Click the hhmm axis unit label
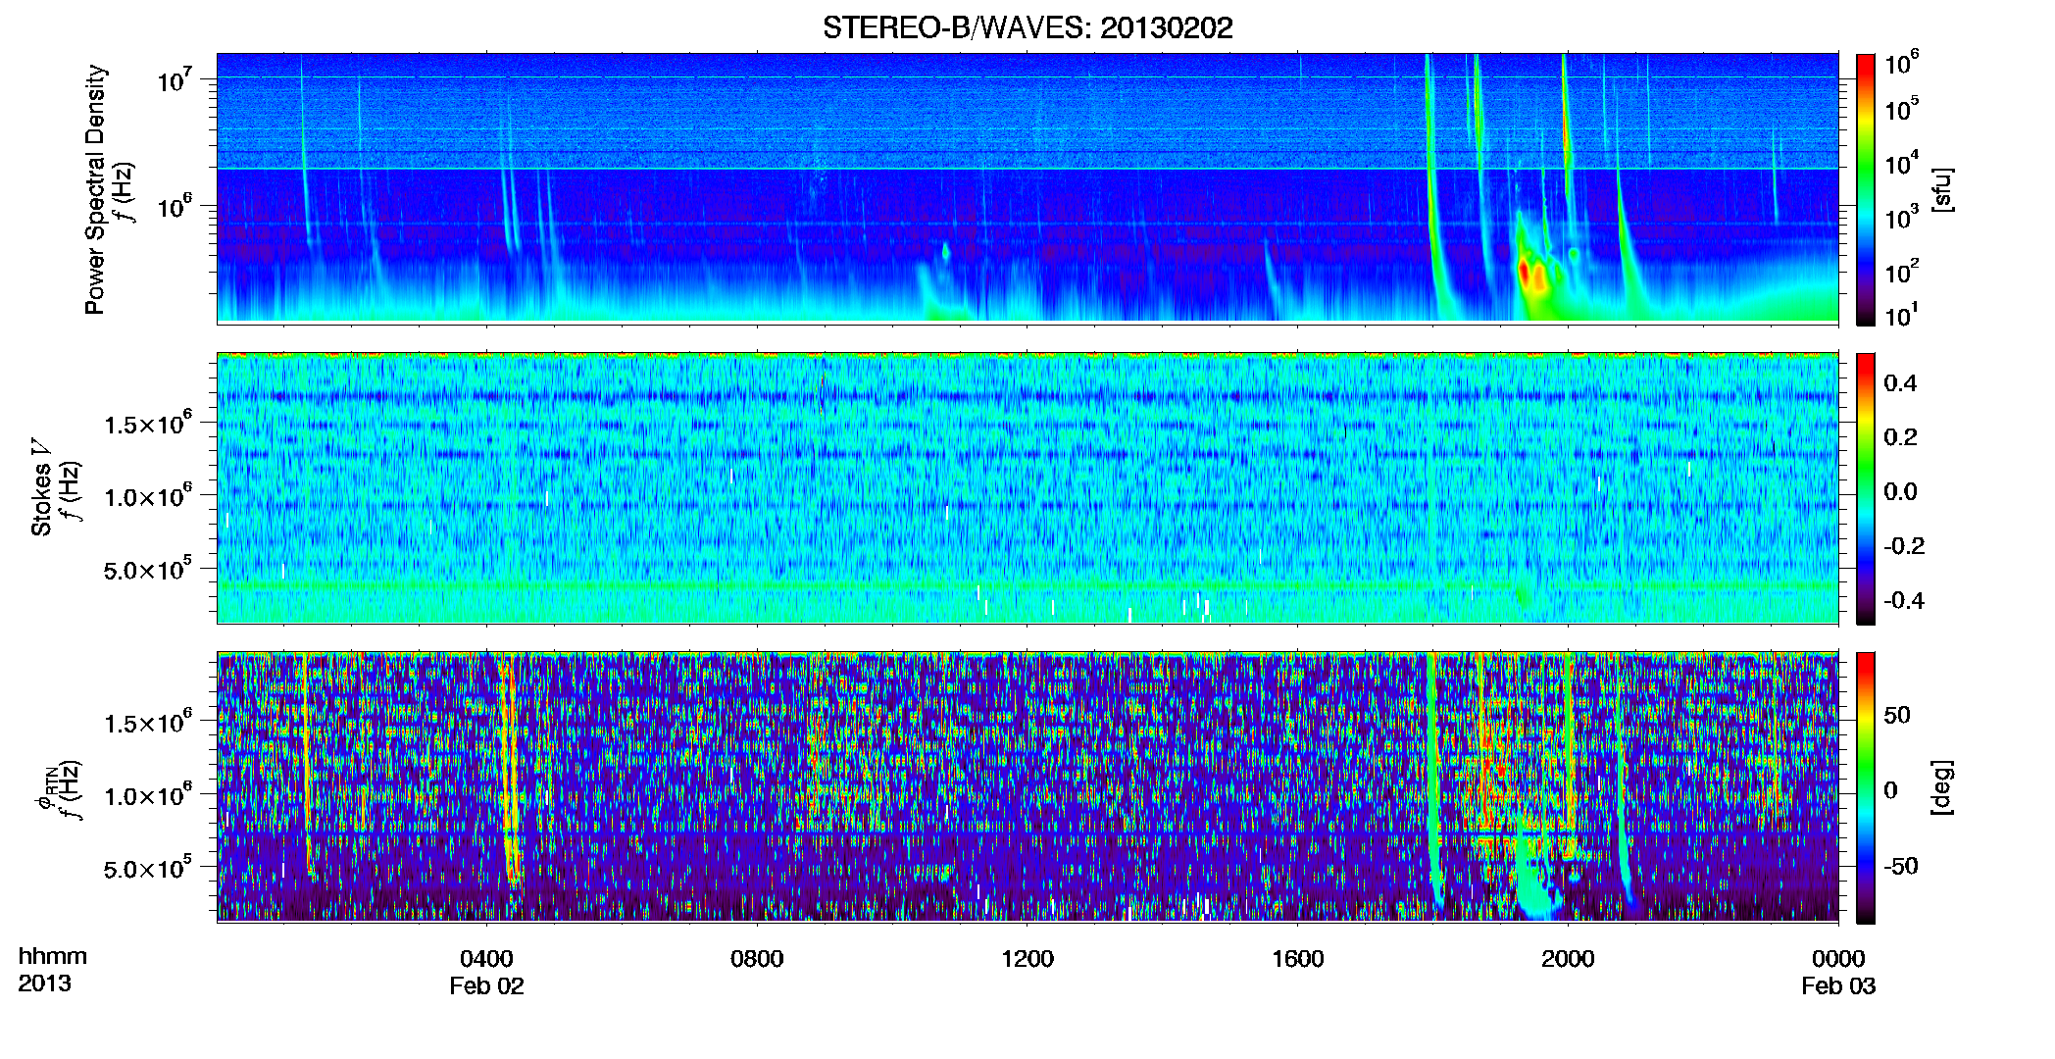Image resolution: width=2055 pixels, height=1059 pixels. pos(53,956)
